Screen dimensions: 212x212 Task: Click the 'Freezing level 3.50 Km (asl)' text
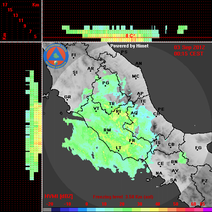point(123,197)
